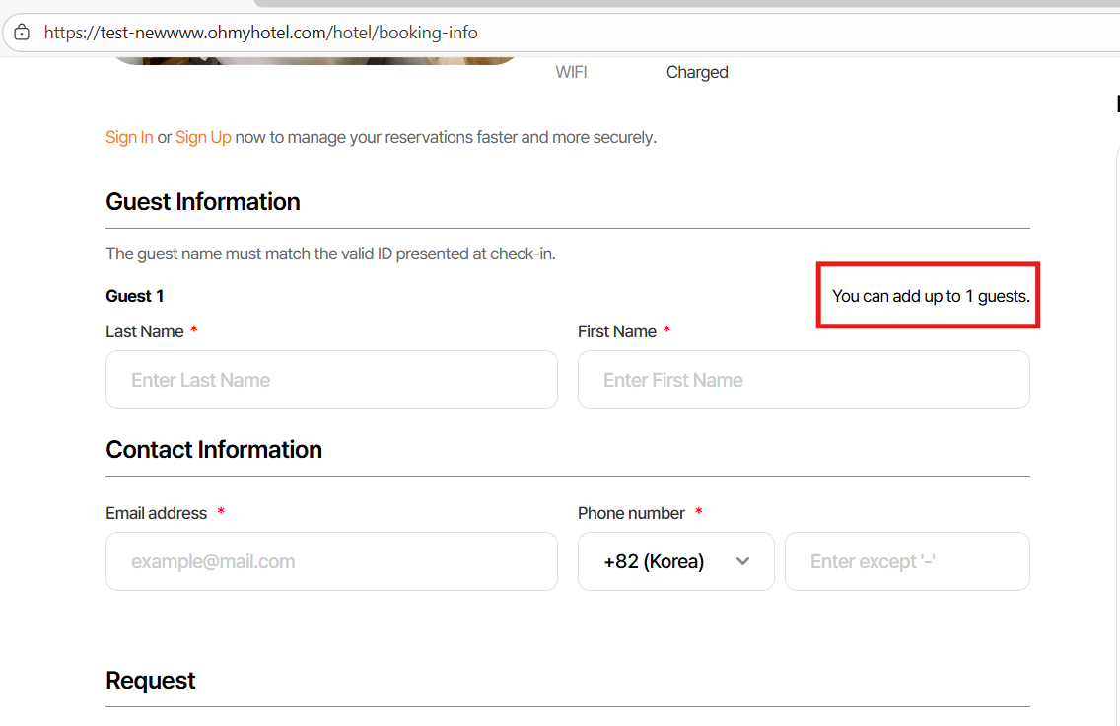Click the WIFI amenity label
Image resolution: width=1120 pixels, height=726 pixels.
coord(572,72)
